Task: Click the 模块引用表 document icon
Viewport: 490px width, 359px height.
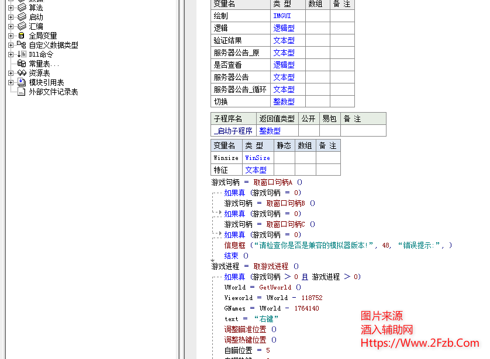Action: click(22, 82)
